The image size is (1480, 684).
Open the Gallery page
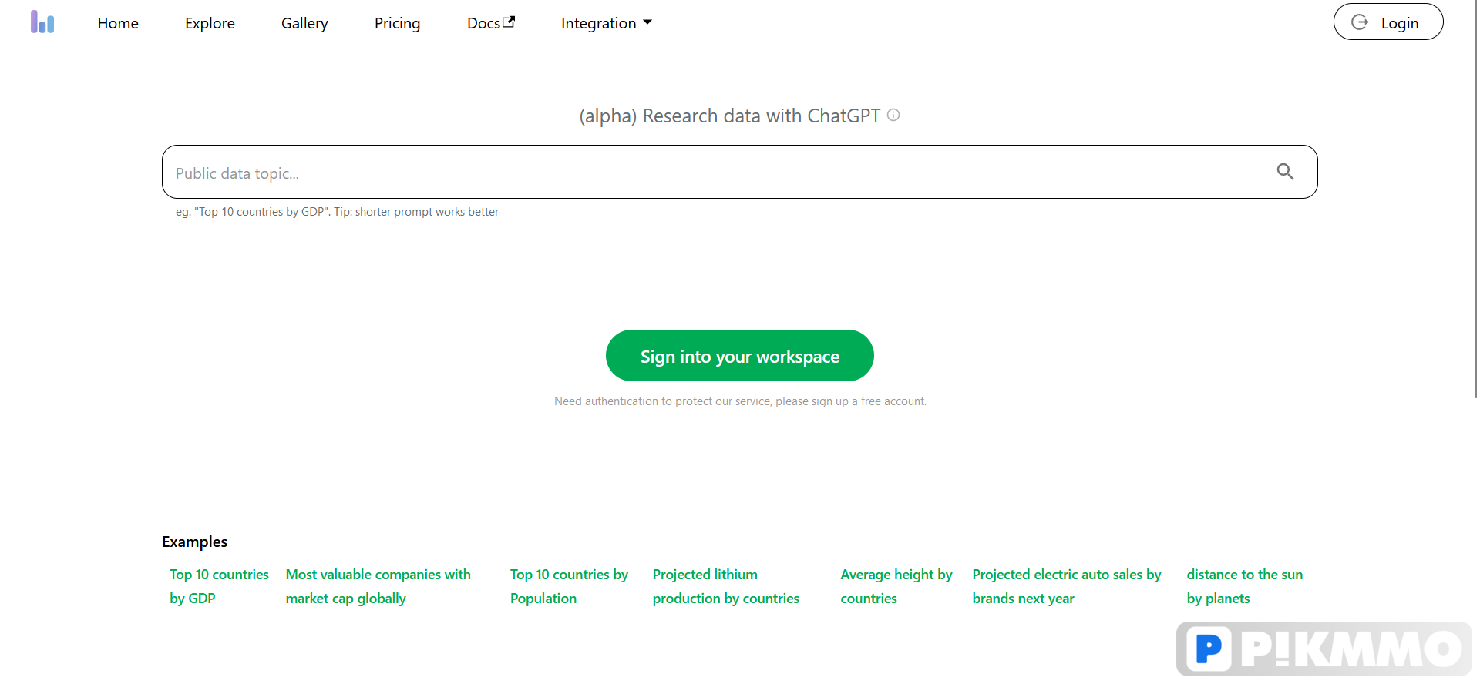coord(304,23)
